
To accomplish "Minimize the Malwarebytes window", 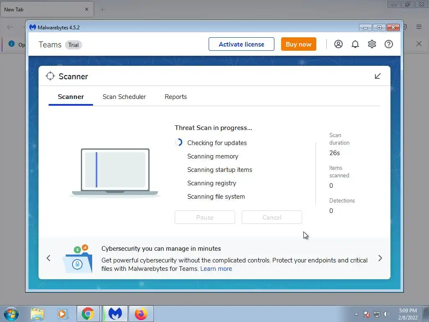I will tap(365, 27).
